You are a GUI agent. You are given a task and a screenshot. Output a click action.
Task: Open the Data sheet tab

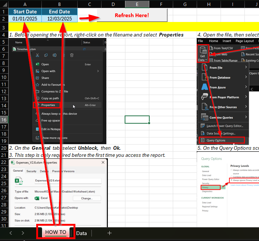click(x=81, y=233)
